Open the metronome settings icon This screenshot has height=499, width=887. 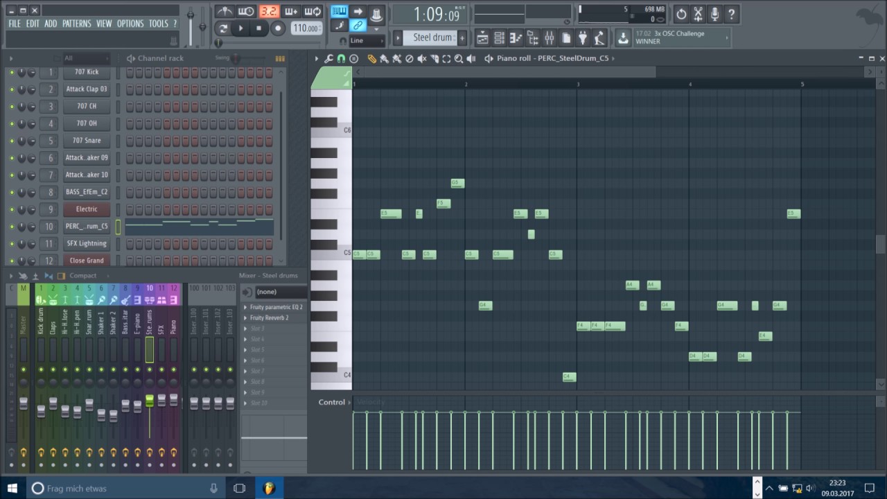[x=225, y=12]
